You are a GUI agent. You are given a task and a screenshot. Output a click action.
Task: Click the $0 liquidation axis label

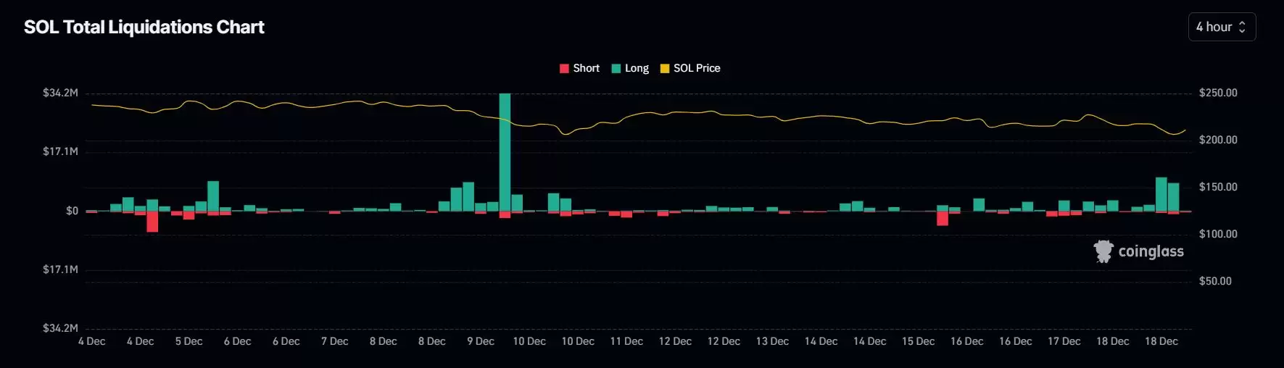click(72, 211)
